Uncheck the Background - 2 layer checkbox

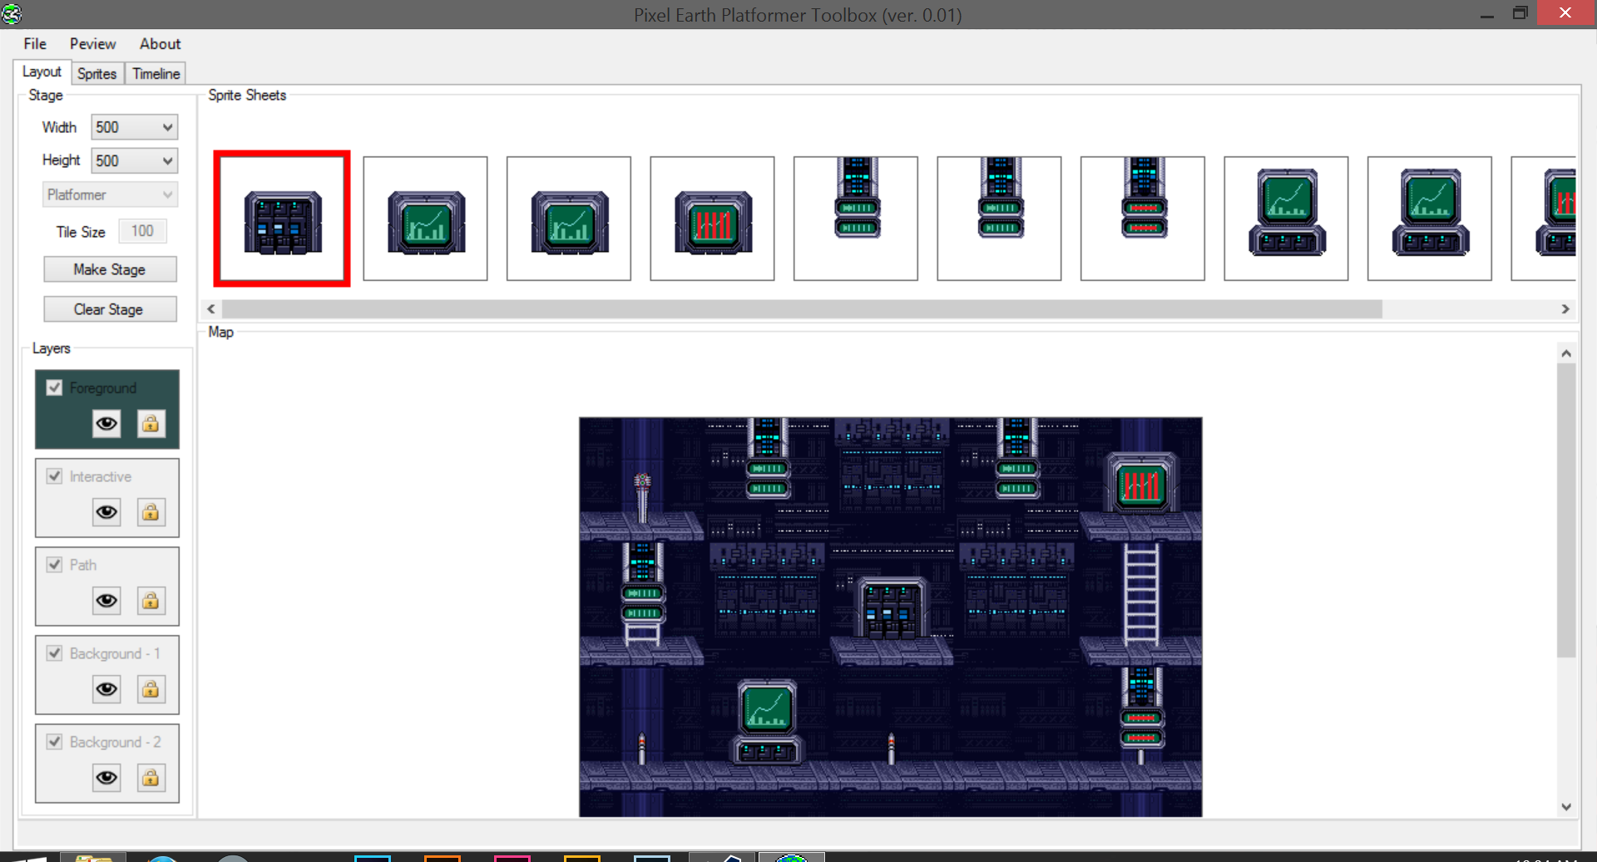(55, 741)
